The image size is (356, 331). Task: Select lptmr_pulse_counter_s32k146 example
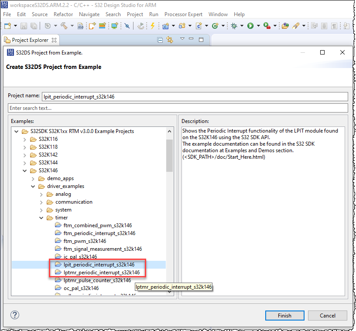(x=97, y=280)
